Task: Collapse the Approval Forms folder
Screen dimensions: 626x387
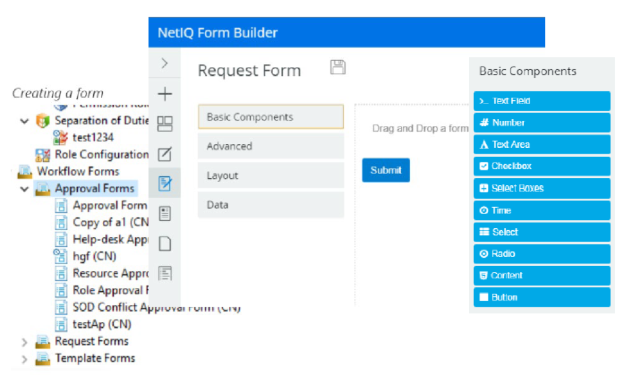Action: click(25, 188)
